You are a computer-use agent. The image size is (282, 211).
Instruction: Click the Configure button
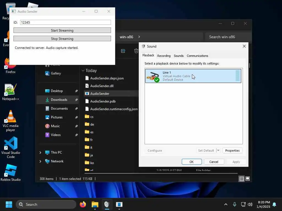click(x=155, y=151)
